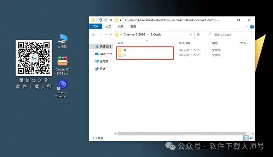Click the Undo icon in title bar

pyautogui.click(x=101, y=20)
